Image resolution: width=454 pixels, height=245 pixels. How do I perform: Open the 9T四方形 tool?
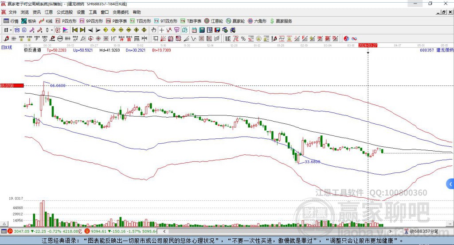point(166,21)
